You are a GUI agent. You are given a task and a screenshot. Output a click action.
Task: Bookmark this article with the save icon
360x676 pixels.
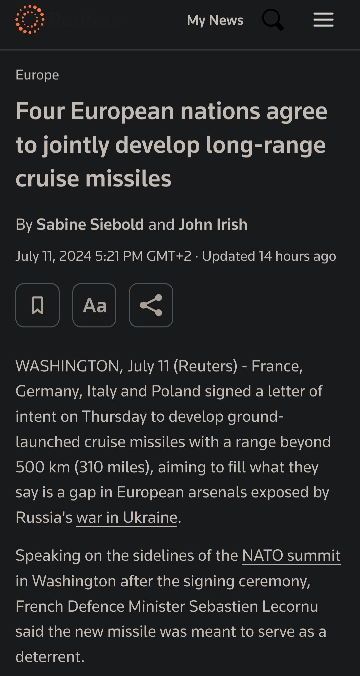tap(37, 305)
